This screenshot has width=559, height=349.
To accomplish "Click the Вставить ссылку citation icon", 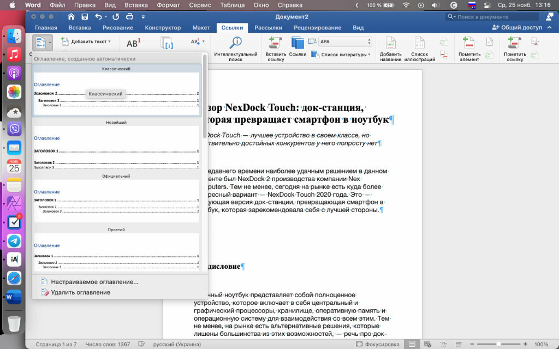I will [275, 44].
